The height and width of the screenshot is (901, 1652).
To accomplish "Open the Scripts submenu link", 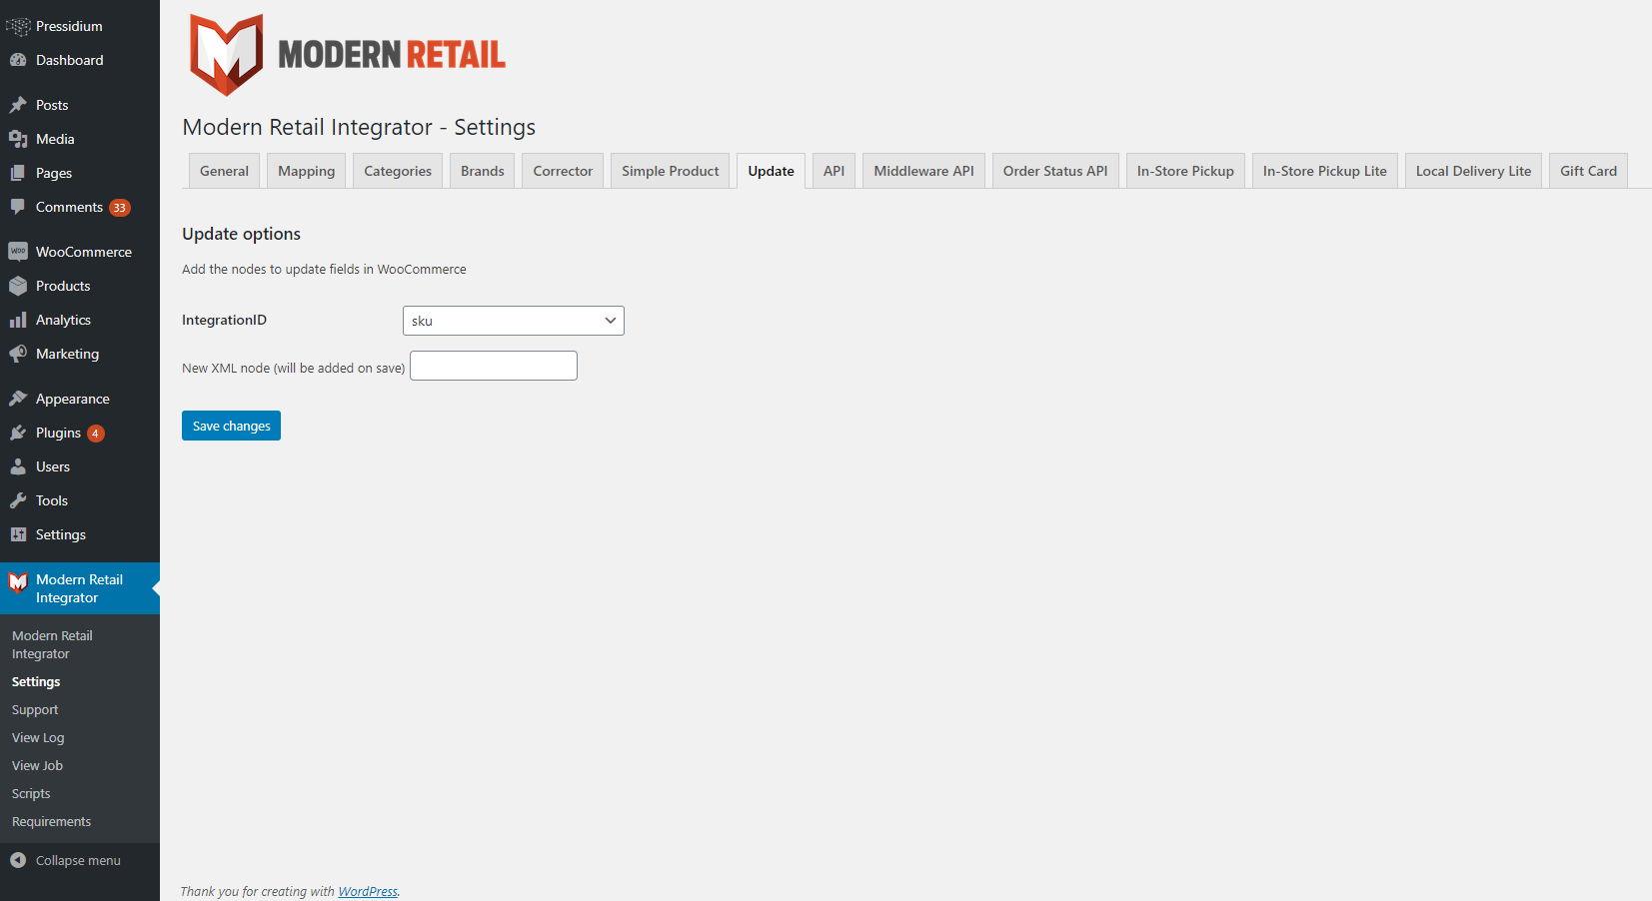I will coord(31,793).
